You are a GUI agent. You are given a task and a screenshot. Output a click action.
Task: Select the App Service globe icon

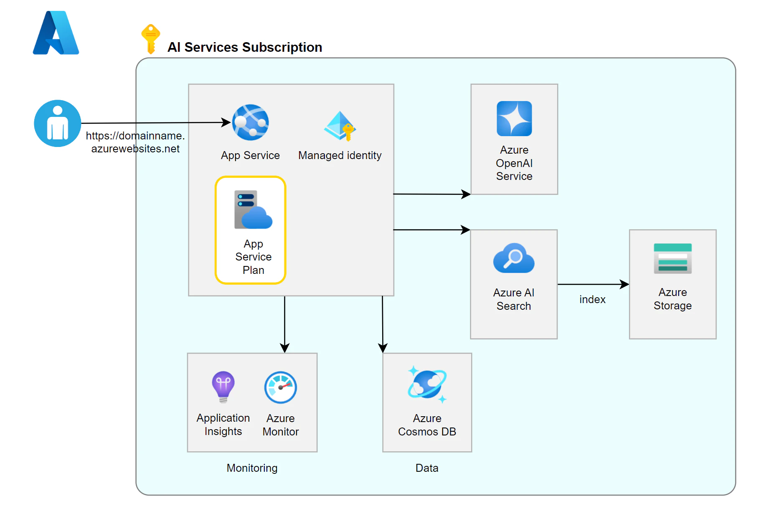[251, 122]
